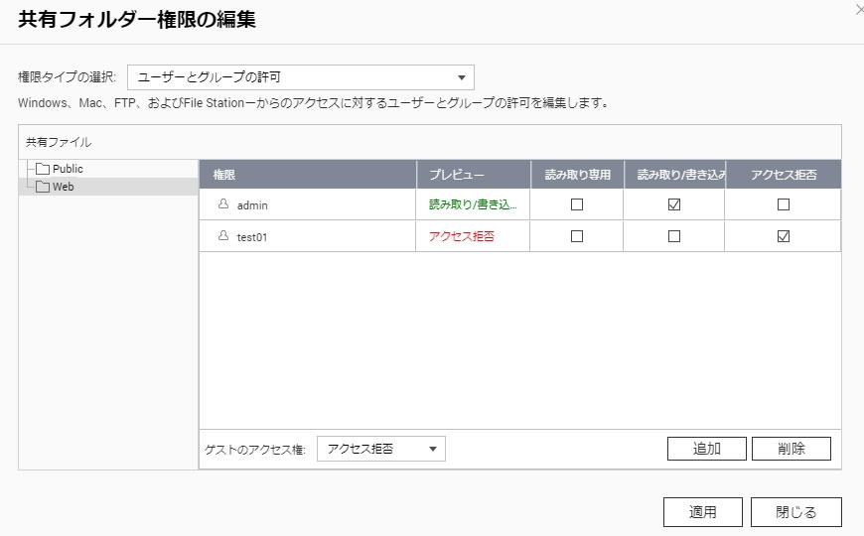Click the Public folder icon

click(x=43, y=170)
